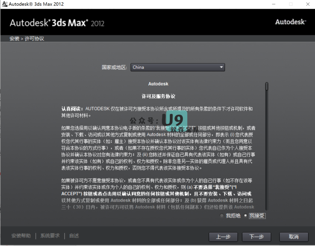
Task: View the 系统要求 link
Action: tap(50, 236)
